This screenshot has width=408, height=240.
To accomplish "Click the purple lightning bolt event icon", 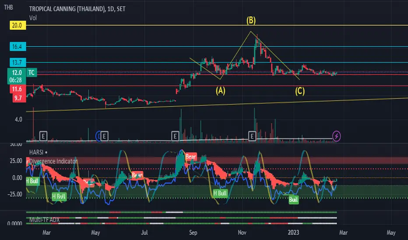I will (337, 136).
